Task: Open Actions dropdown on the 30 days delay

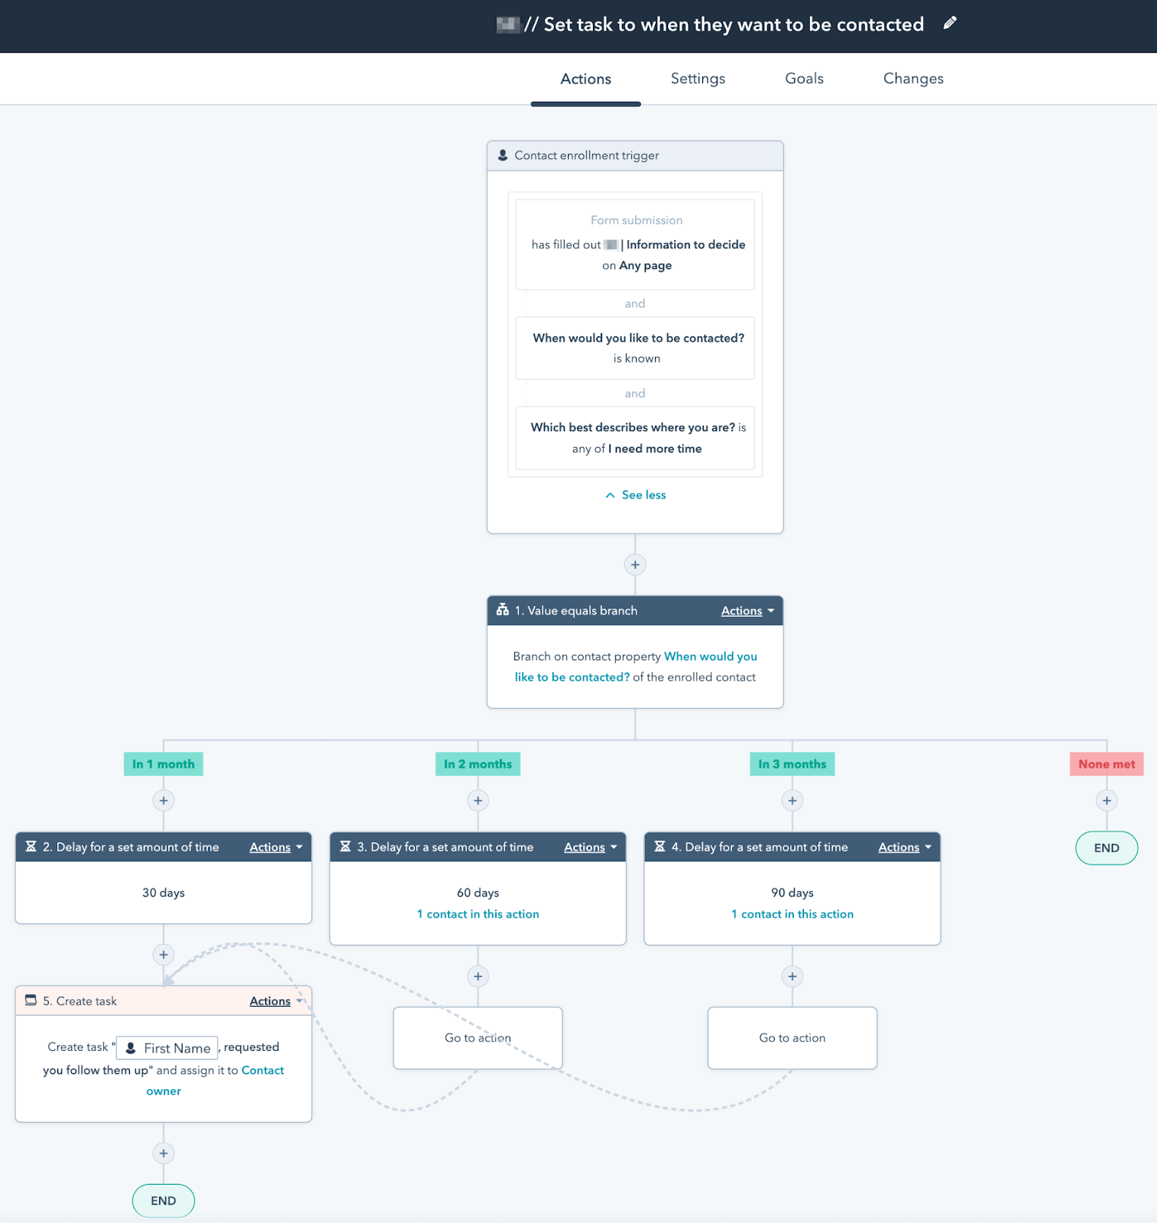Action: click(x=275, y=847)
